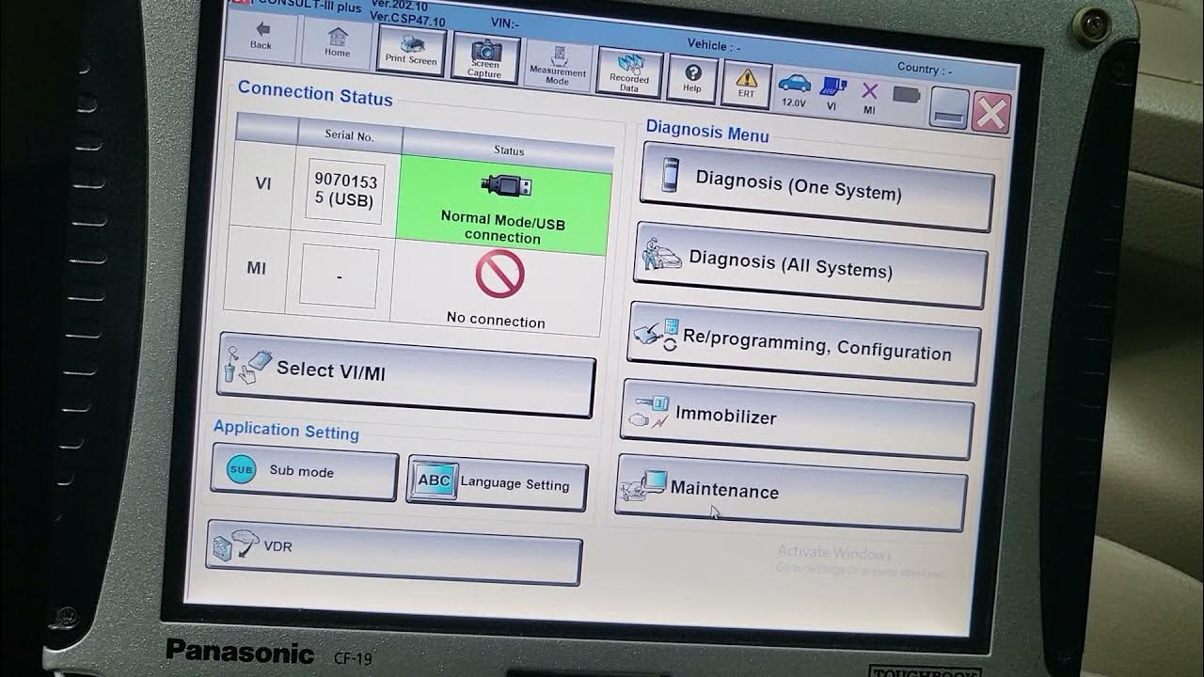Click the ABC icon on Language Setting
Image resolution: width=1204 pixels, height=677 pixels.
click(x=434, y=480)
